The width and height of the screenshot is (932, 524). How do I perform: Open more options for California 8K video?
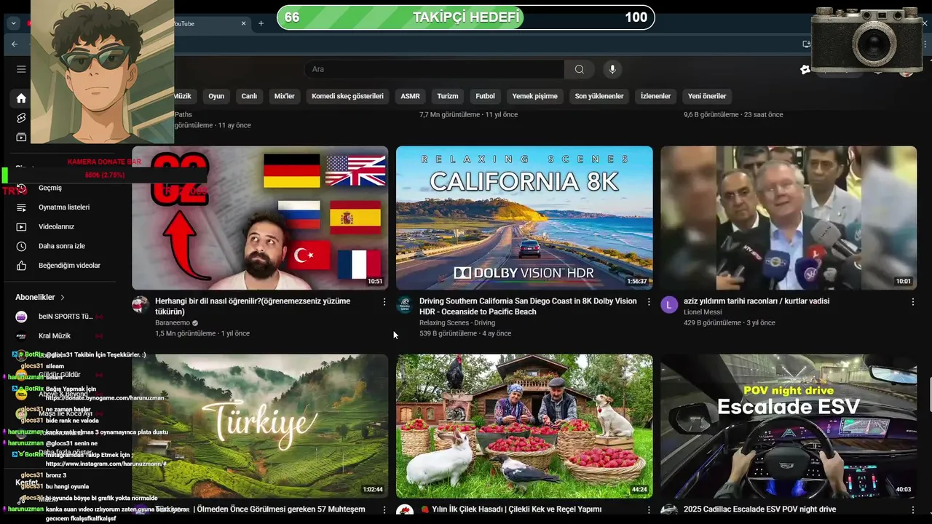649,301
